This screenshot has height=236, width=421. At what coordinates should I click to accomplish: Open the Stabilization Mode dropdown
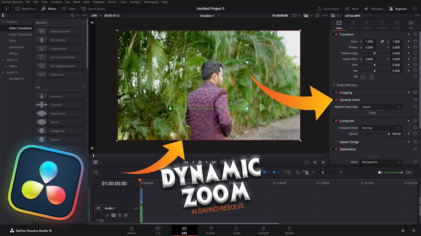coord(381,162)
